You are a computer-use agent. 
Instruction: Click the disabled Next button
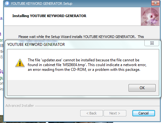pyautogui.click(x=115, y=113)
